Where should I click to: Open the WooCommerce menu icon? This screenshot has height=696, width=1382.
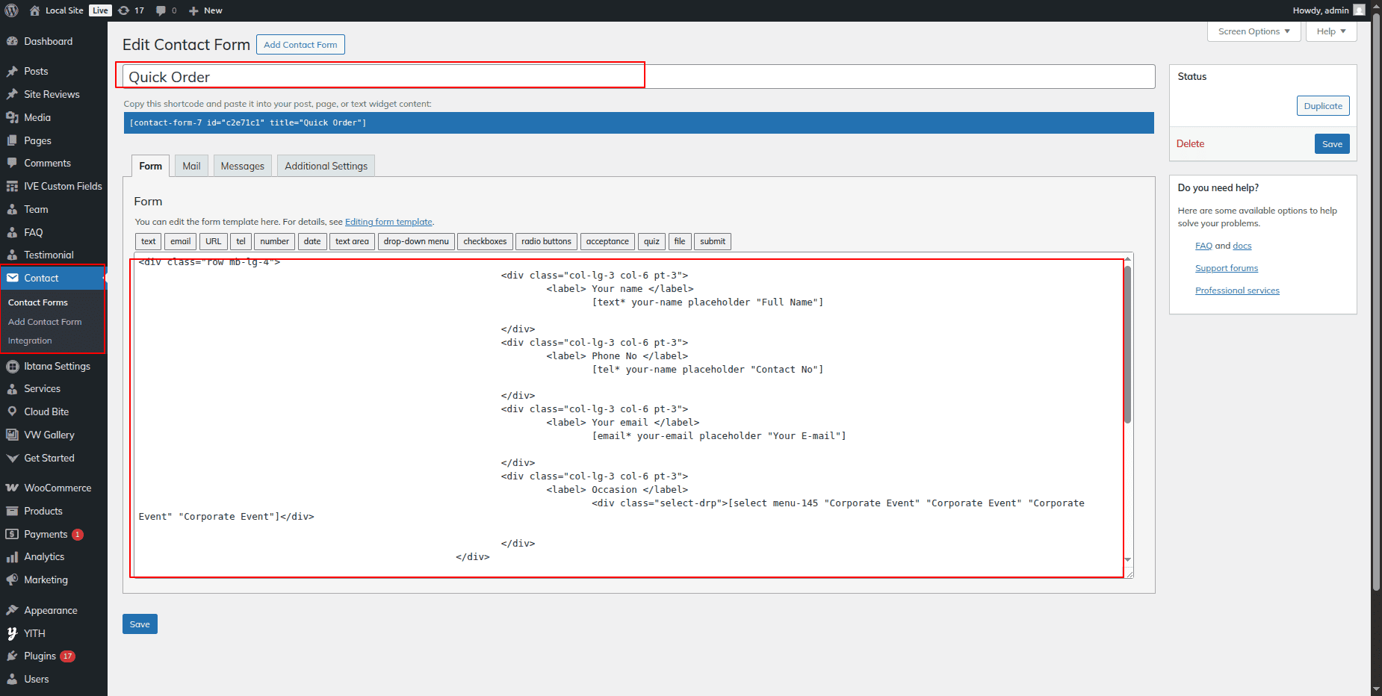12,488
